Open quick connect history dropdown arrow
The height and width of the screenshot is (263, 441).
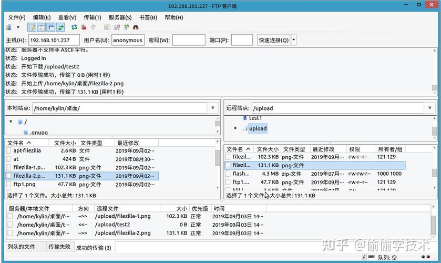tap(293, 40)
